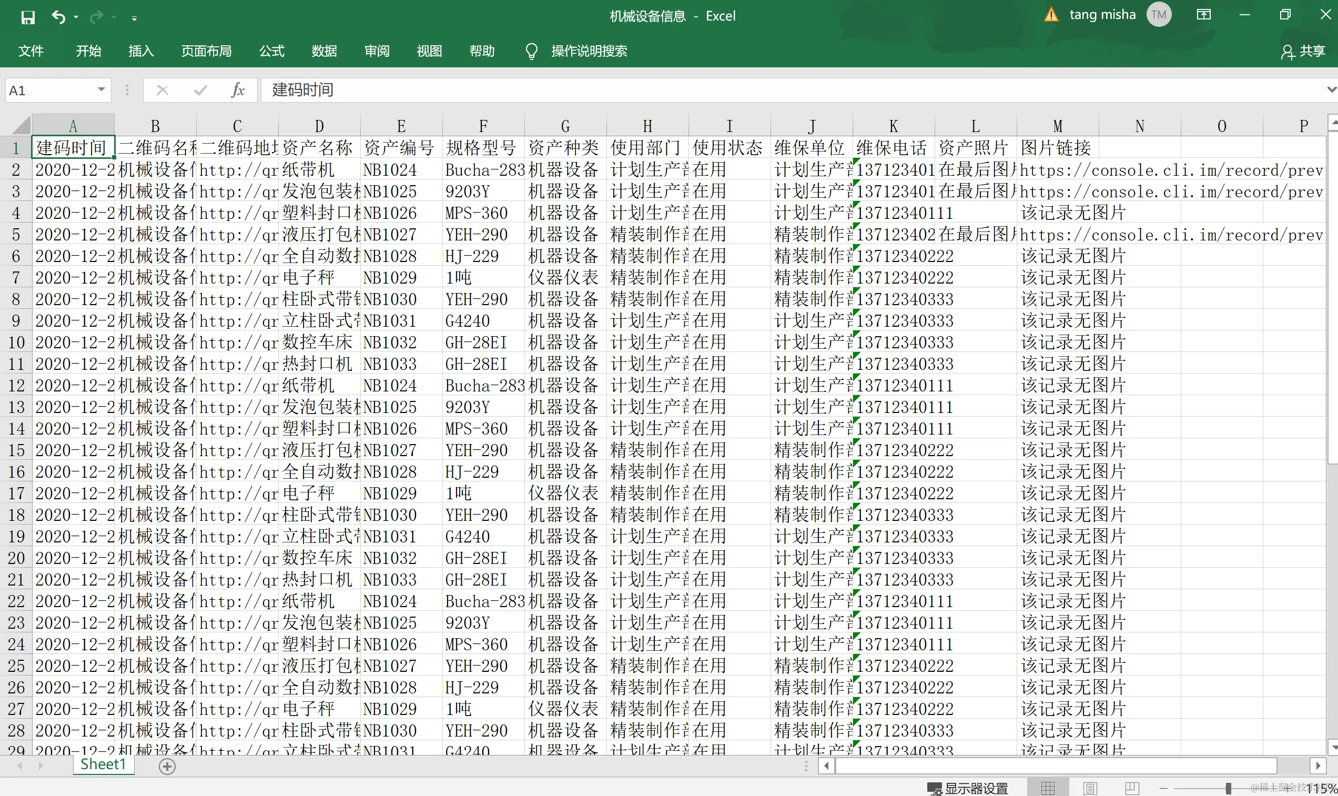The width and height of the screenshot is (1338, 796).
Task: Click the Save icon in quick access toolbar
Action: click(x=28, y=17)
